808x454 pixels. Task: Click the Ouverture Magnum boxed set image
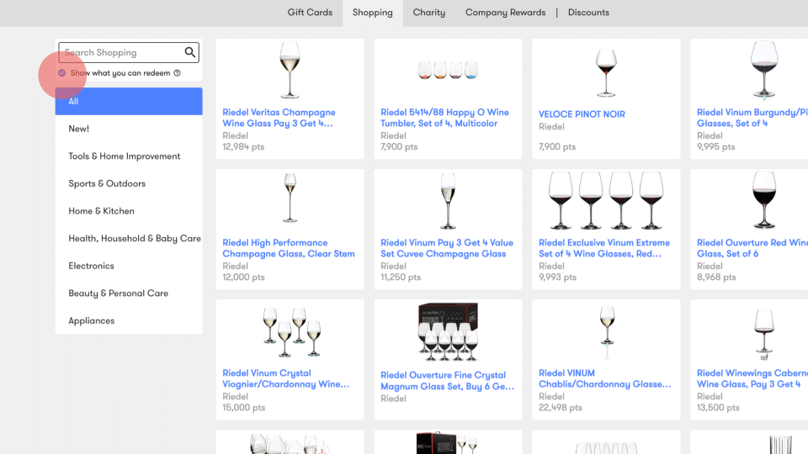tap(448, 332)
